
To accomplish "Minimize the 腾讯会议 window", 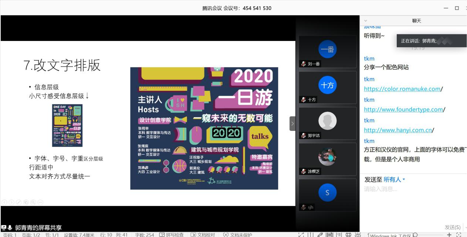I will point(447,8).
